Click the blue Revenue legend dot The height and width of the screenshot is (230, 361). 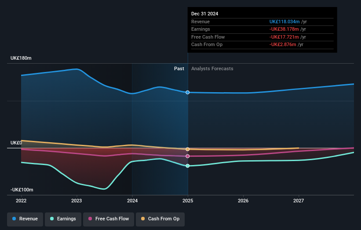pyautogui.click(x=14, y=219)
